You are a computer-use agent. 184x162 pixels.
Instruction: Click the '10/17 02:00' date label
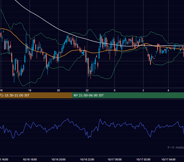point(143,159)
